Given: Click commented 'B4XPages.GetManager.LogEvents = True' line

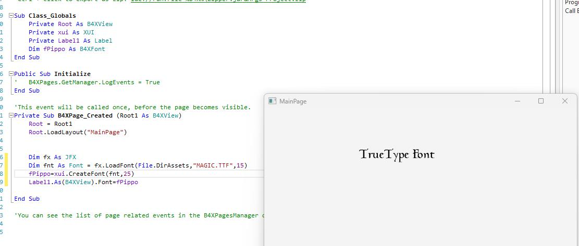Looking at the screenshot, I should pos(87,82).
